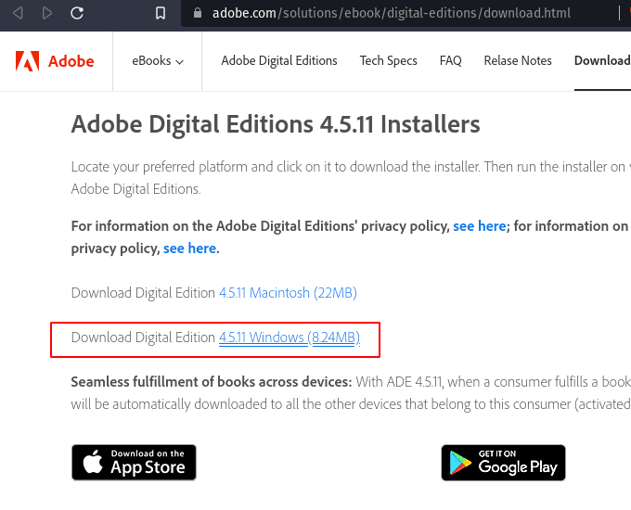Open the Relase Notes navigation item
The image size is (631, 510).
(518, 60)
